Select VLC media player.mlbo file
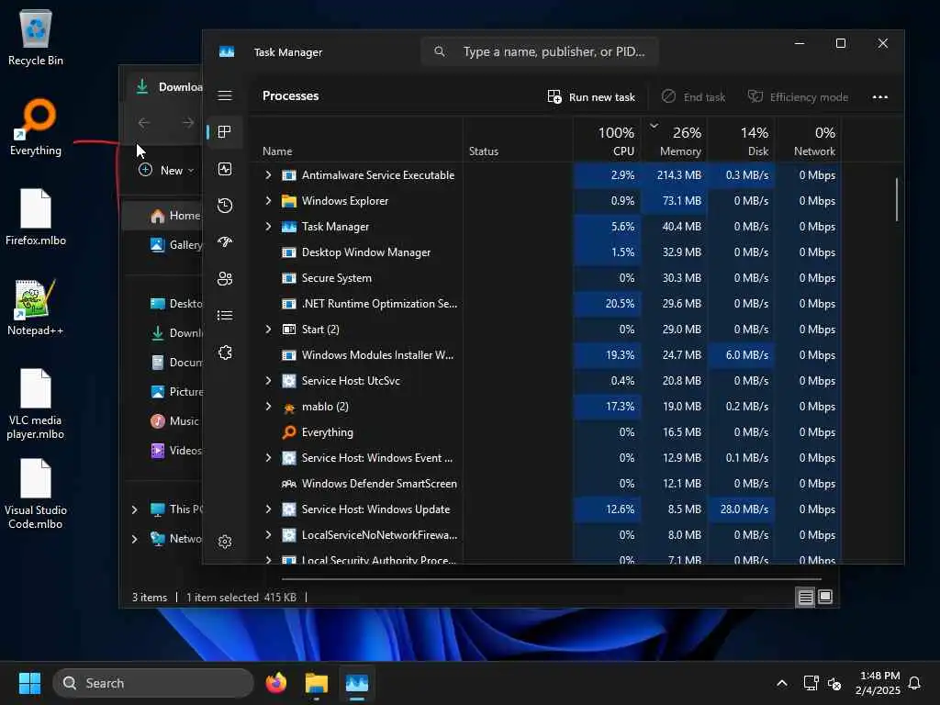 pos(36,404)
